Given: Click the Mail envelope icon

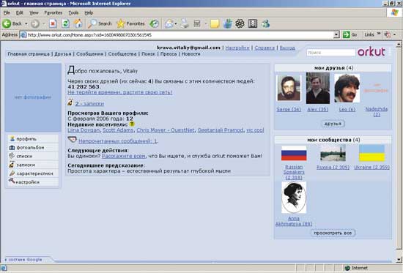Looking at the screenshot, I should [169, 24].
